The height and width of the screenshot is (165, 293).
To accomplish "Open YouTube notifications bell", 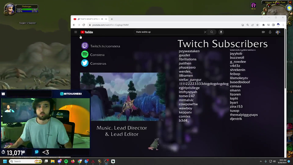I will point(270,32).
